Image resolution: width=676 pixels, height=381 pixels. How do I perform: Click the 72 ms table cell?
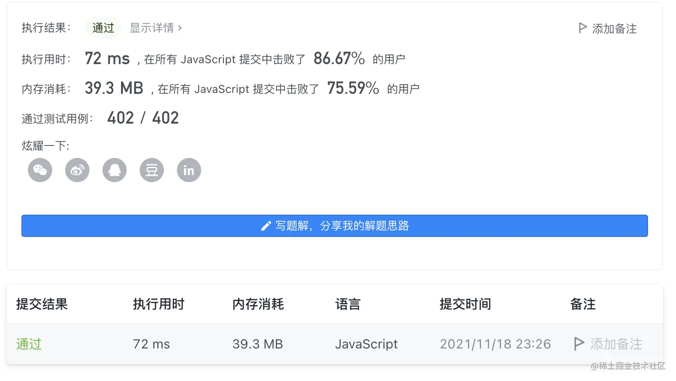point(152,344)
